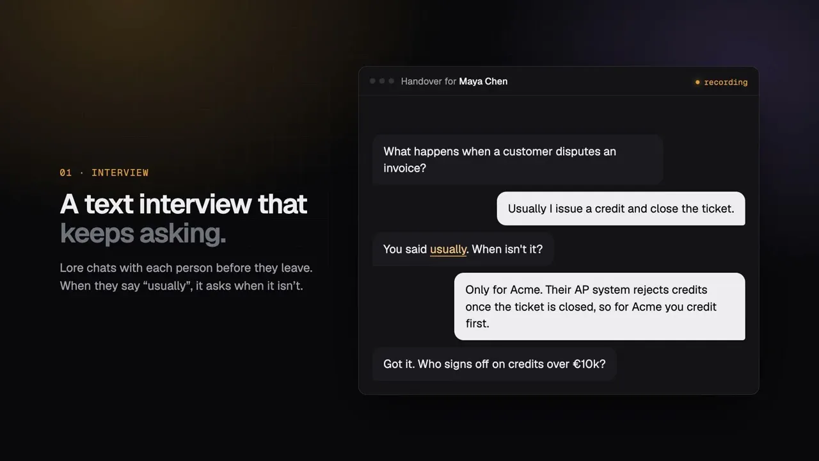Click the 'Only for Acme' reply bubble
The width and height of the screenshot is (819, 461).
pyautogui.click(x=600, y=307)
